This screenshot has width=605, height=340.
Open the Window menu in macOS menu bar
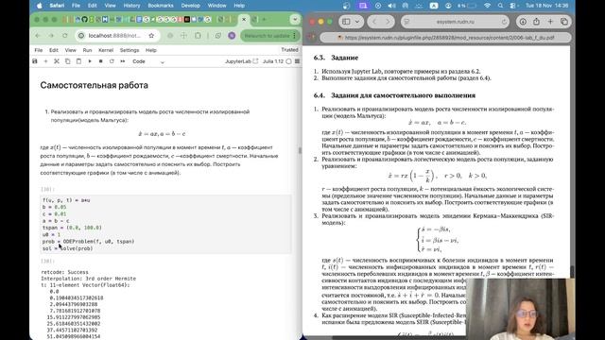pos(216,6)
